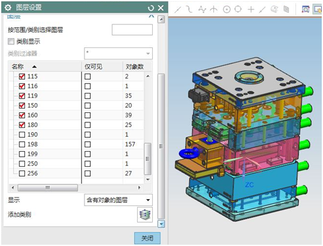Select the control point snap icon
The image size is (323, 246).
[202, 9]
